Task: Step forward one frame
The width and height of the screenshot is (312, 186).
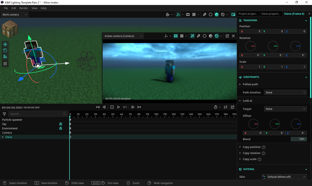Action: click(133, 107)
